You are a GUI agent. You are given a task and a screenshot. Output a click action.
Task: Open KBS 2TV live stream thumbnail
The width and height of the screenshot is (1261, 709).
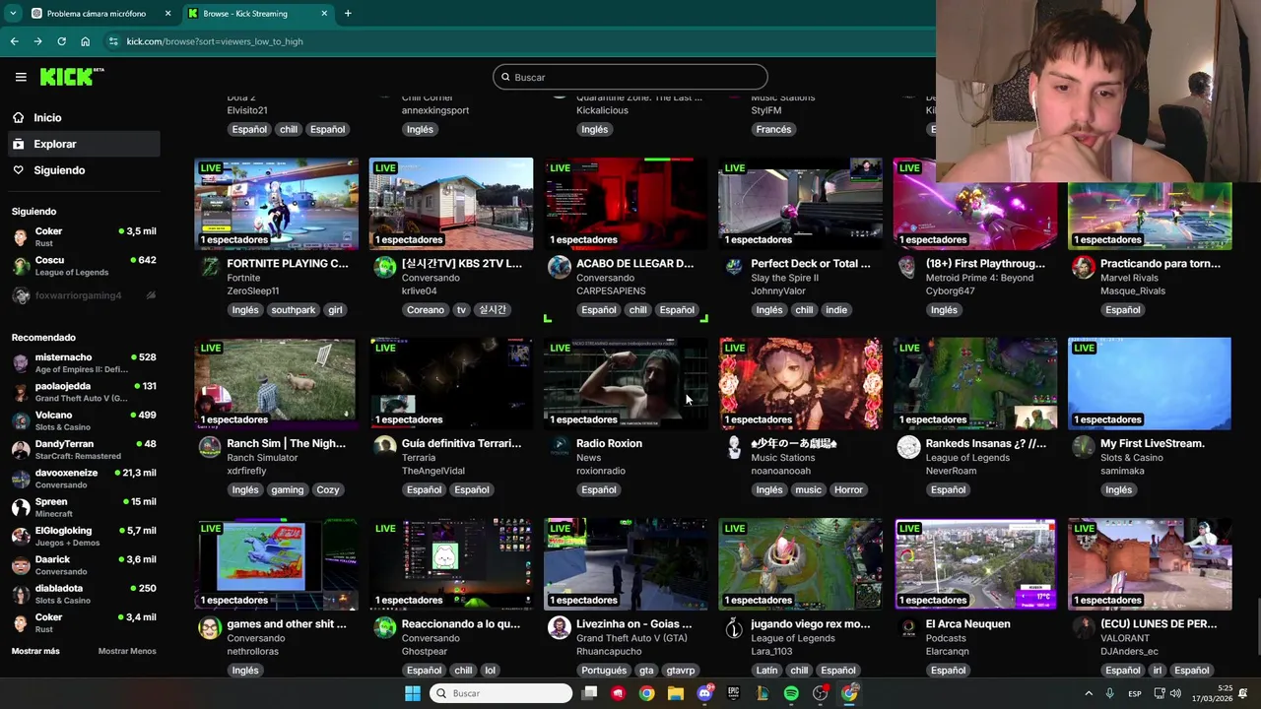451,203
